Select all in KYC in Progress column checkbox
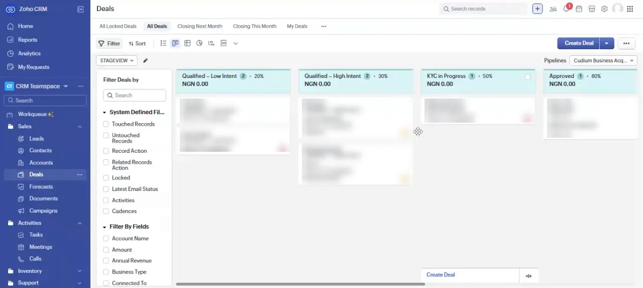The height and width of the screenshot is (288, 643). click(x=527, y=77)
